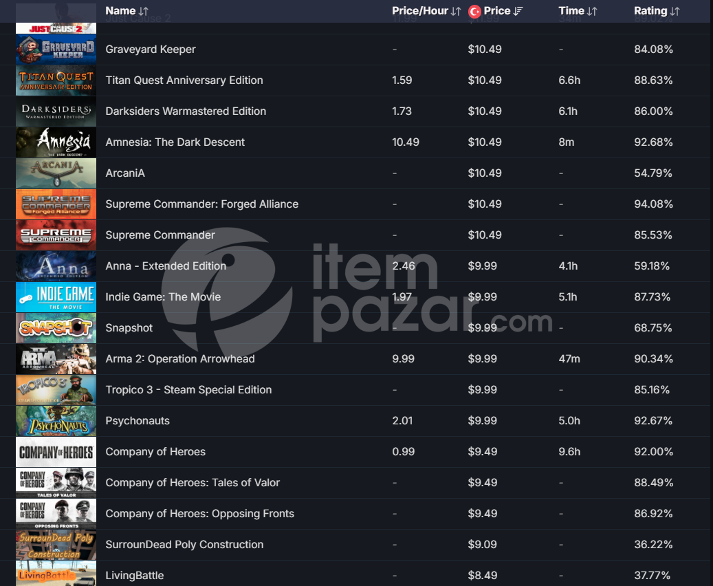Click the Time column sort icon
The image size is (713, 586).
[x=591, y=12]
